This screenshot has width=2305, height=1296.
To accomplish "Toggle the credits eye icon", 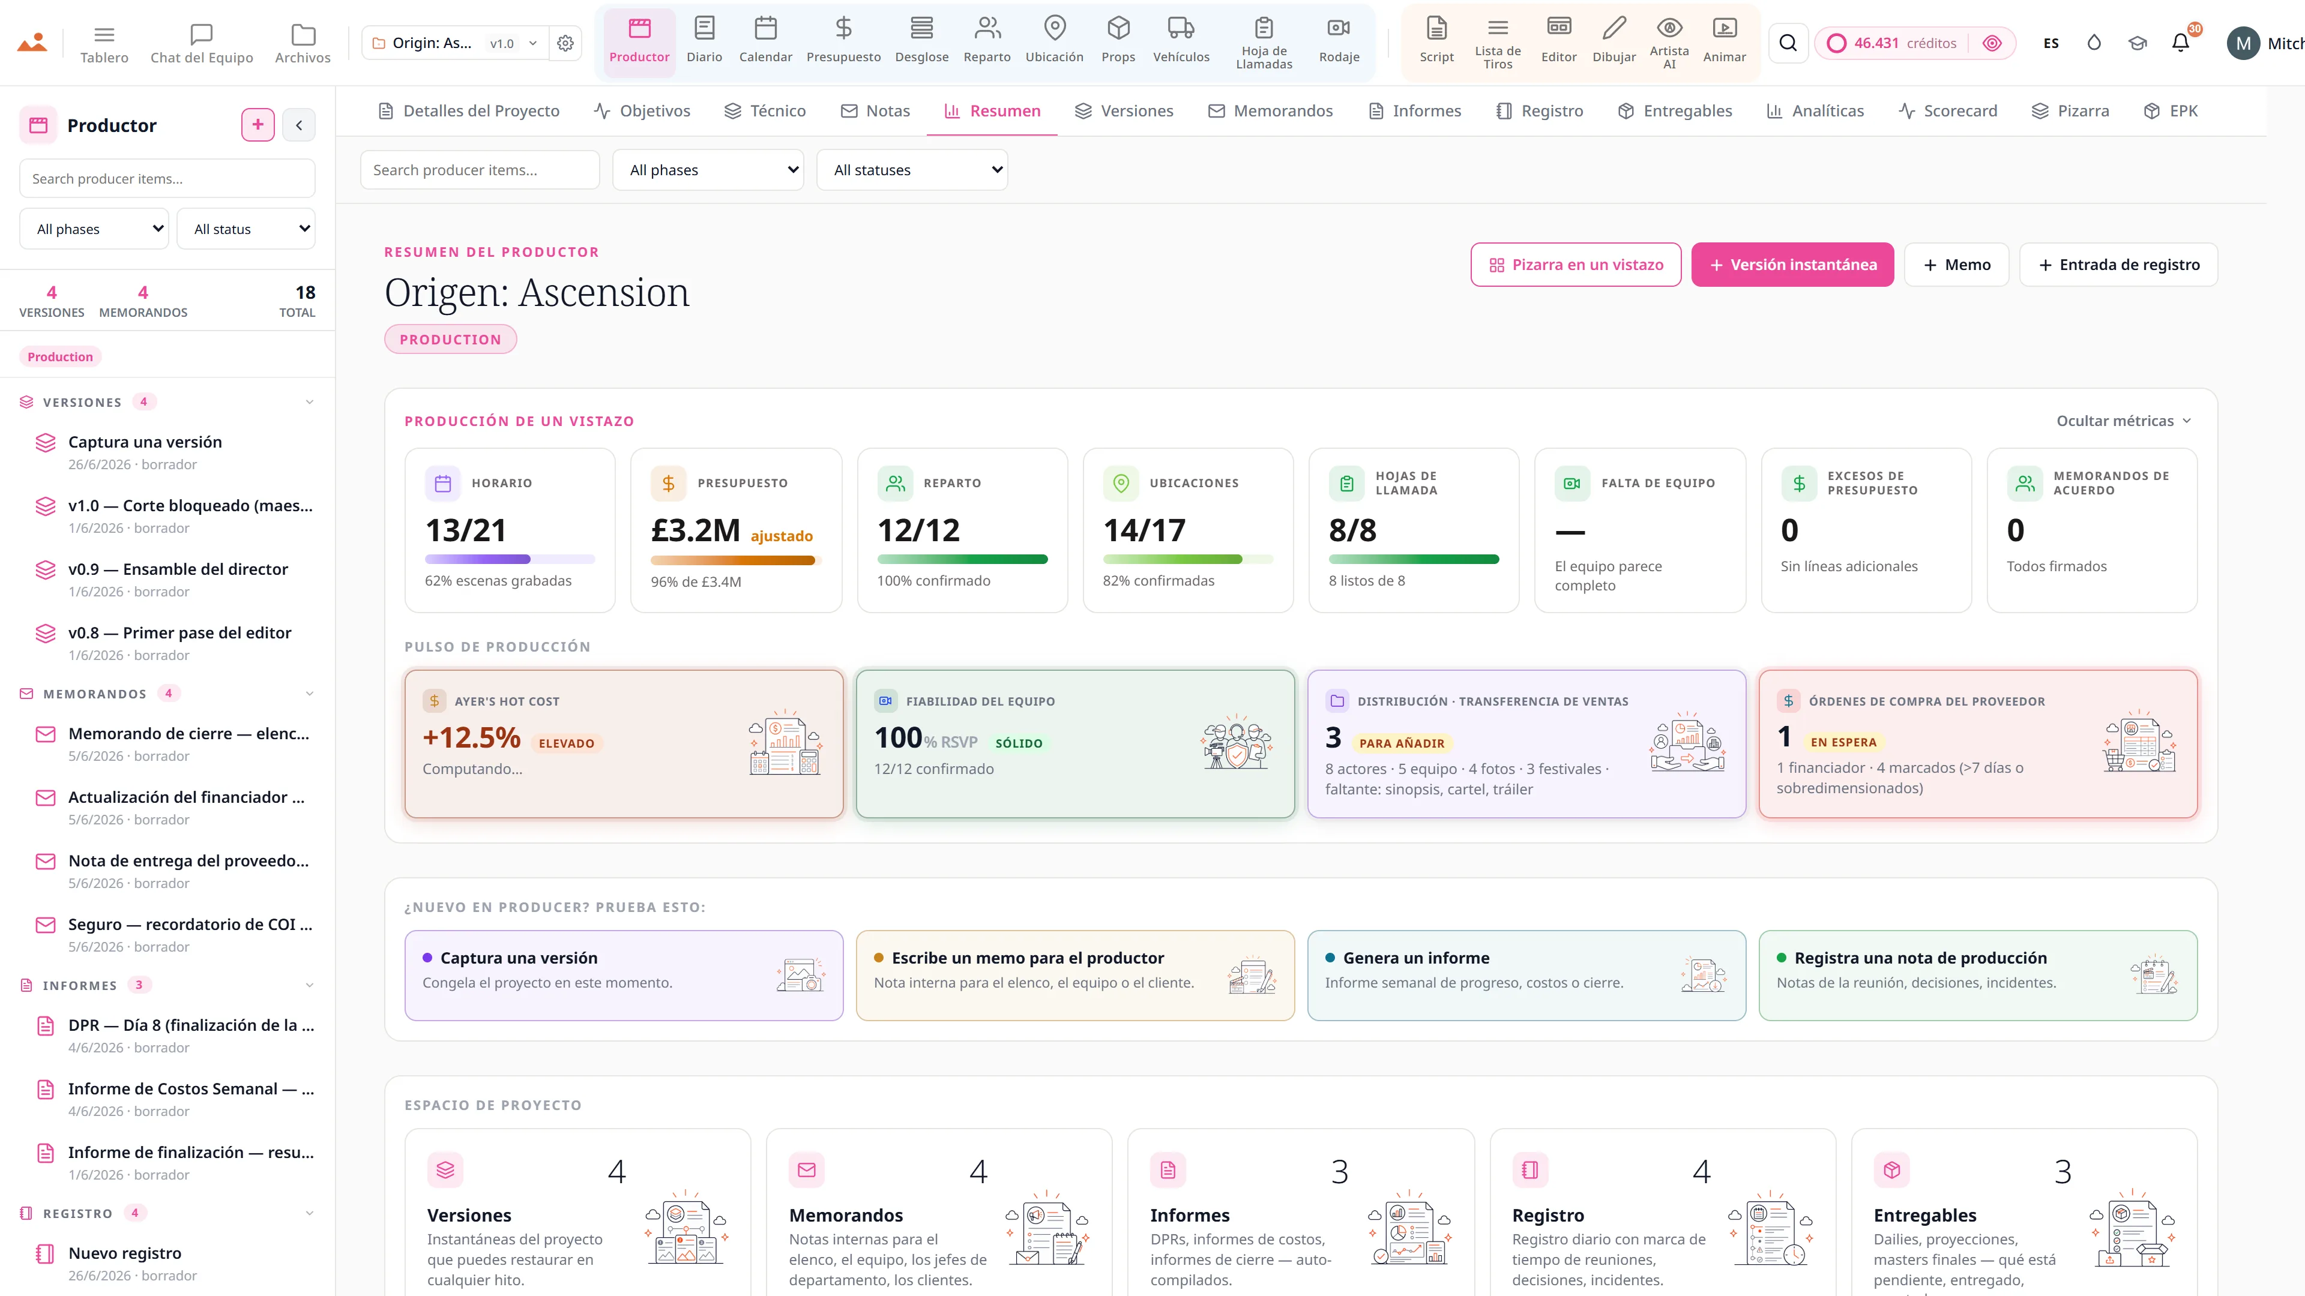I will (1992, 43).
